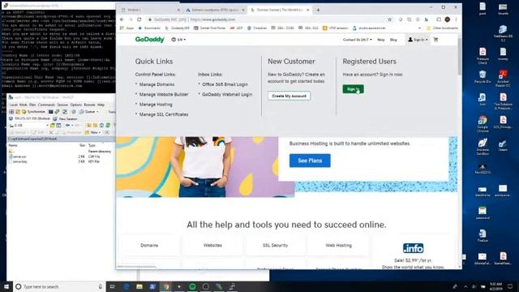
Task: Click the GoDaddy logo
Action: (149, 40)
